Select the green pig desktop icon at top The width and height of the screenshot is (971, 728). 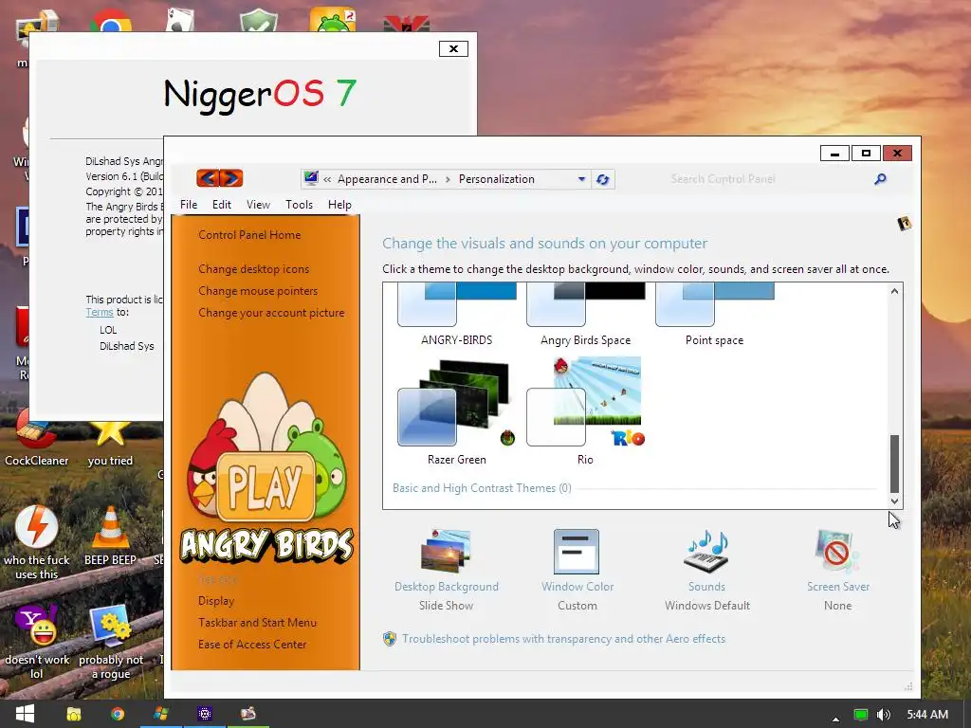(x=333, y=20)
